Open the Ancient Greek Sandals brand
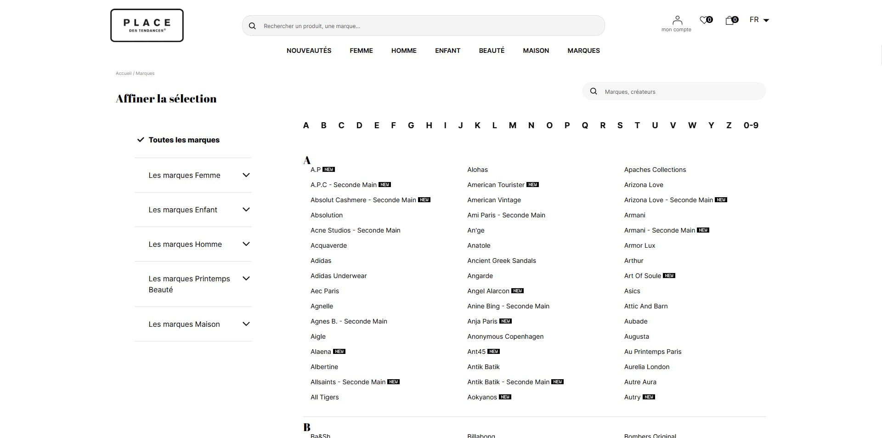 [x=502, y=261]
